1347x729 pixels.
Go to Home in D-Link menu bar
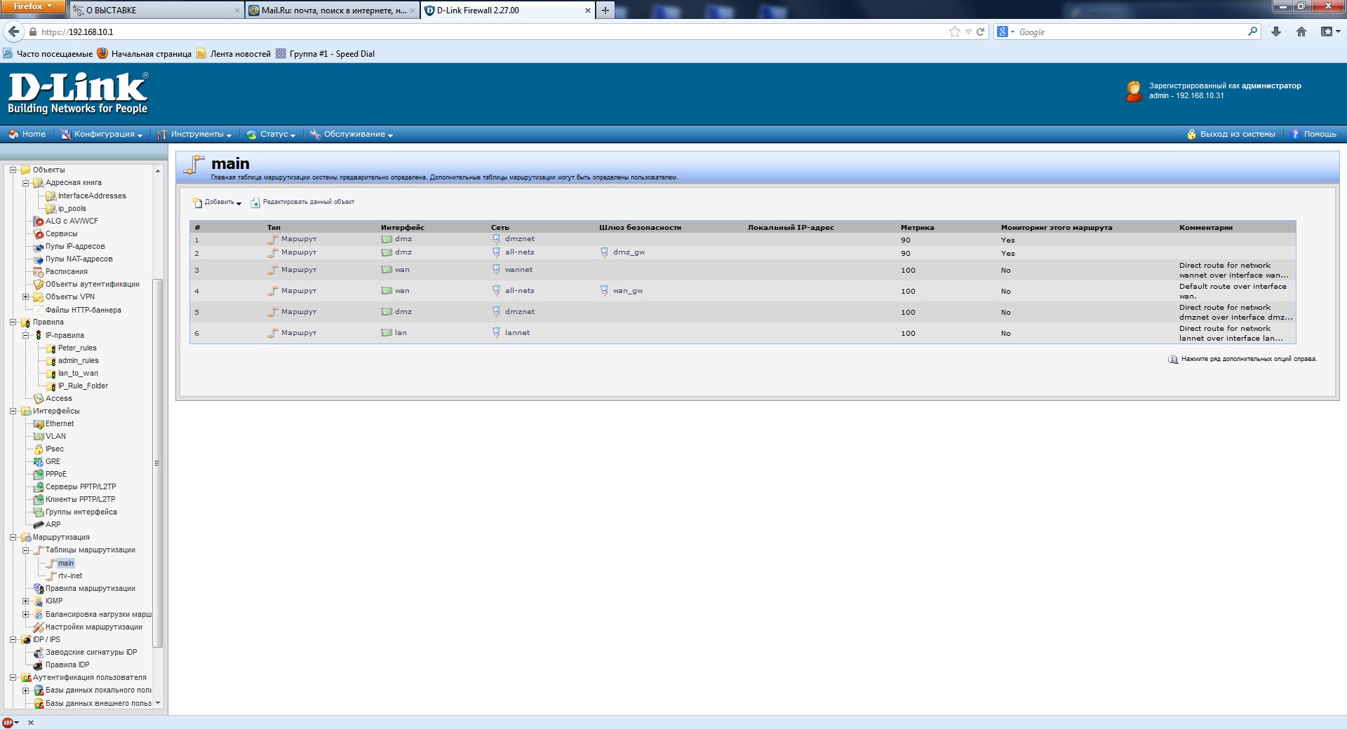click(x=27, y=135)
